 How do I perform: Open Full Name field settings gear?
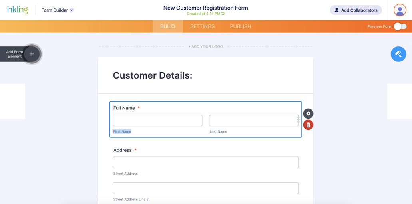308,113
